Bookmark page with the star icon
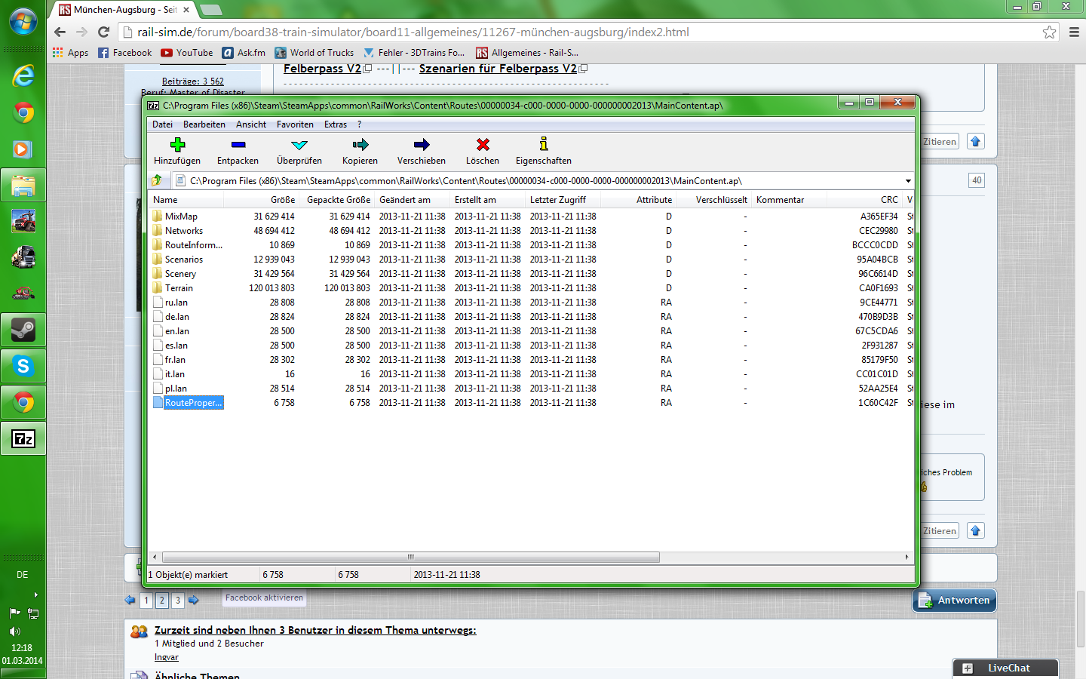Screen dimensions: 1086x679 tap(1049, 32)
